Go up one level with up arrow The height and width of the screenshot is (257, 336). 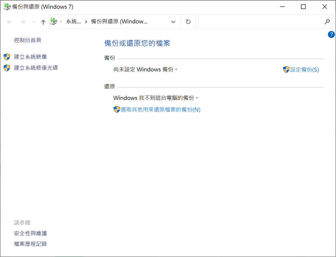tap(43, 22)
